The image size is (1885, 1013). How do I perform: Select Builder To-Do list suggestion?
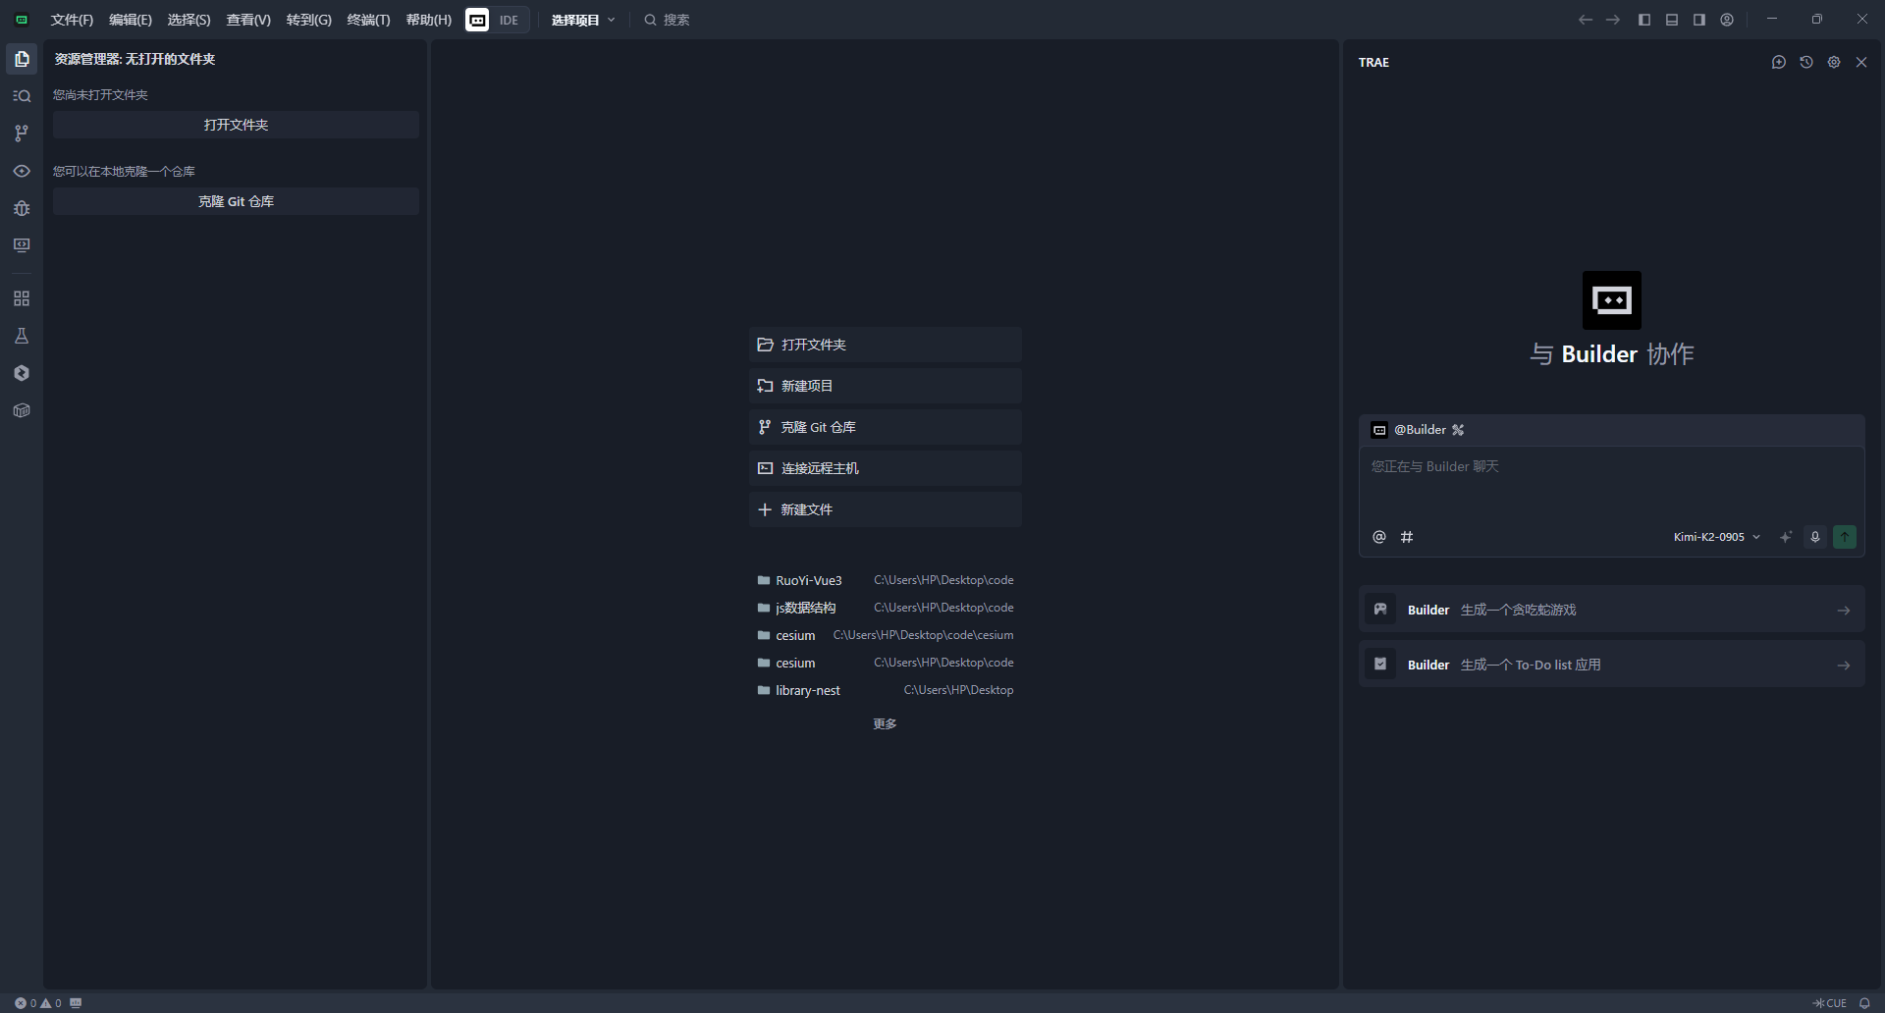(1611, 665)
